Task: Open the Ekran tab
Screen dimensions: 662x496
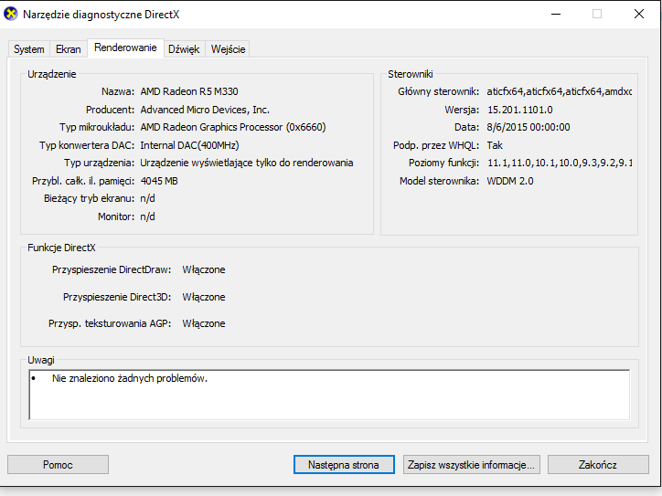Action: point(68,49)
